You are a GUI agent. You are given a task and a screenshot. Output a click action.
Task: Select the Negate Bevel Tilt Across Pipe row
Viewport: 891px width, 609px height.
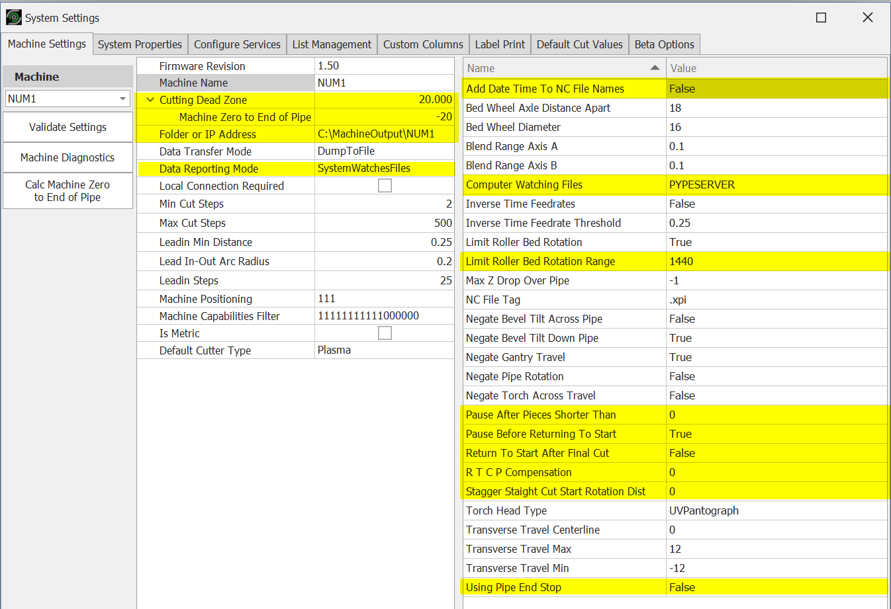tap(675, 319)
